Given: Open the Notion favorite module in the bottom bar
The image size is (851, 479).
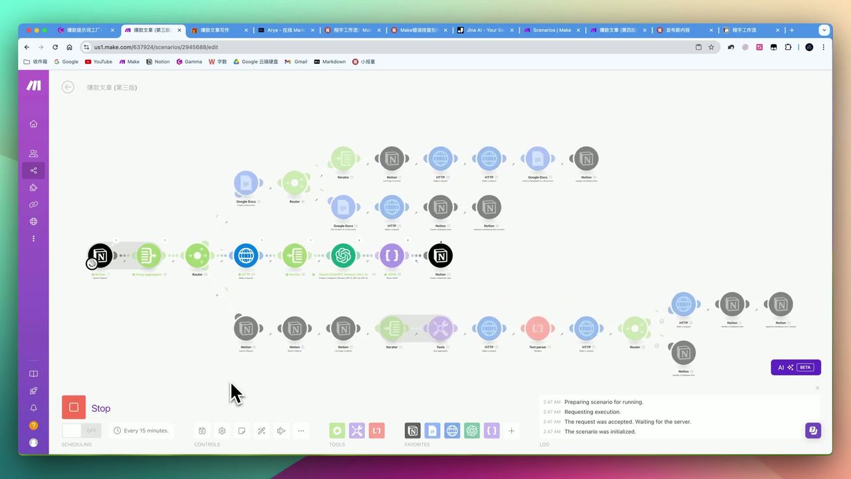Looking at the screenshot, I should point(413,431).
